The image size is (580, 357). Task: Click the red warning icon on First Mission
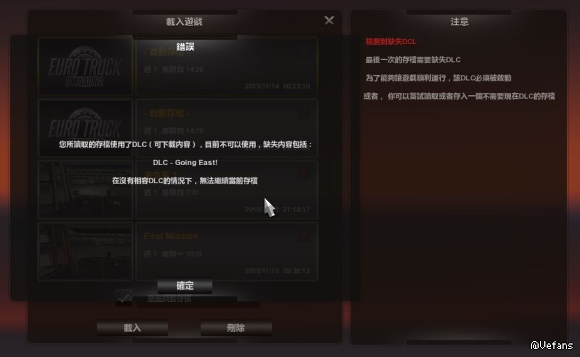click(304, 235)
